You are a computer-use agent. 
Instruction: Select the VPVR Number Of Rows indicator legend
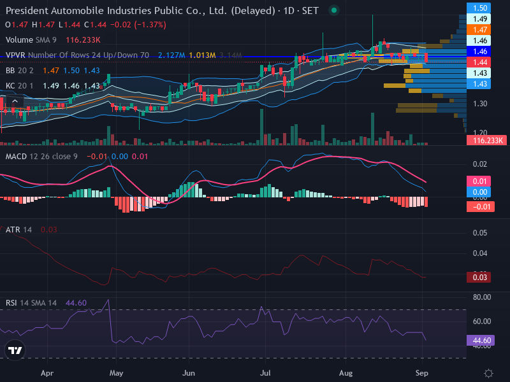(x=77, y=55)
